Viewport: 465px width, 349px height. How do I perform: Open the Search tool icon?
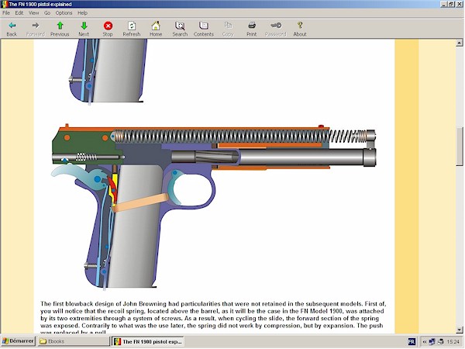180,26
